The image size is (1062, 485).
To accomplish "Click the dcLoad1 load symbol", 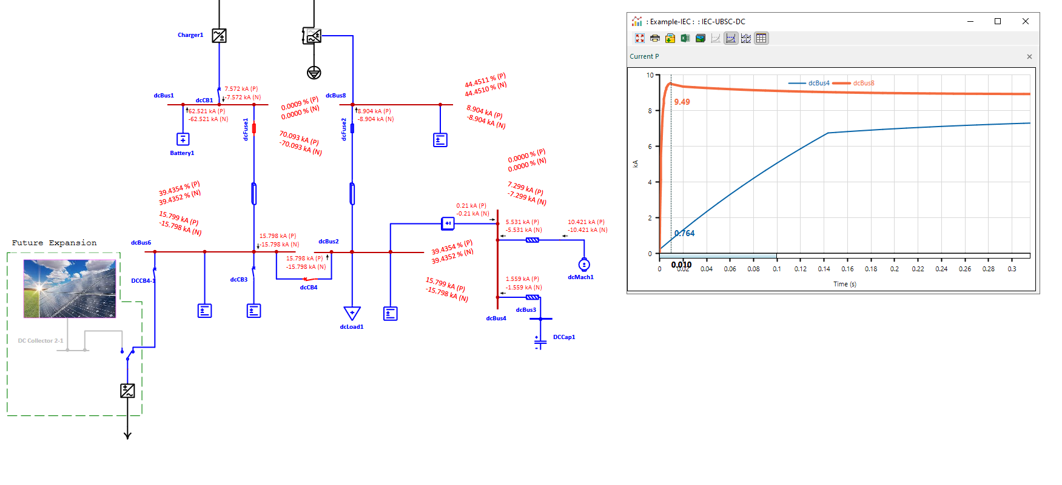I will [x=352, y=313].
